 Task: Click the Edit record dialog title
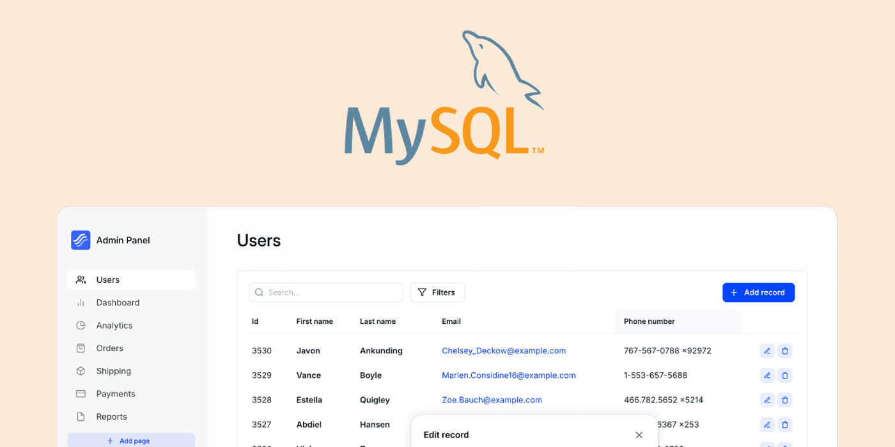[446, 435]
